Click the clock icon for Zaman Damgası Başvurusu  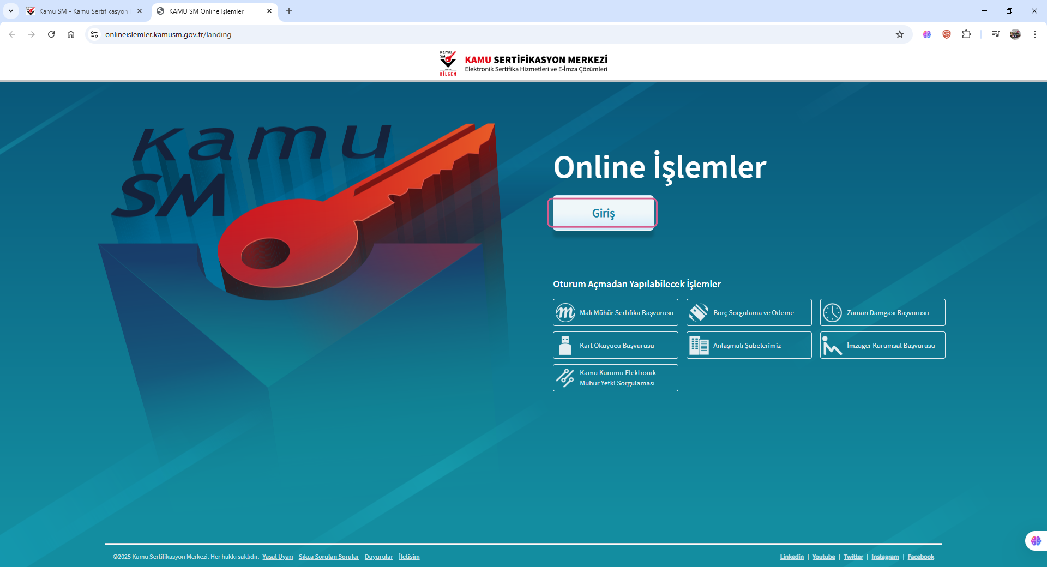coord(833,312)
